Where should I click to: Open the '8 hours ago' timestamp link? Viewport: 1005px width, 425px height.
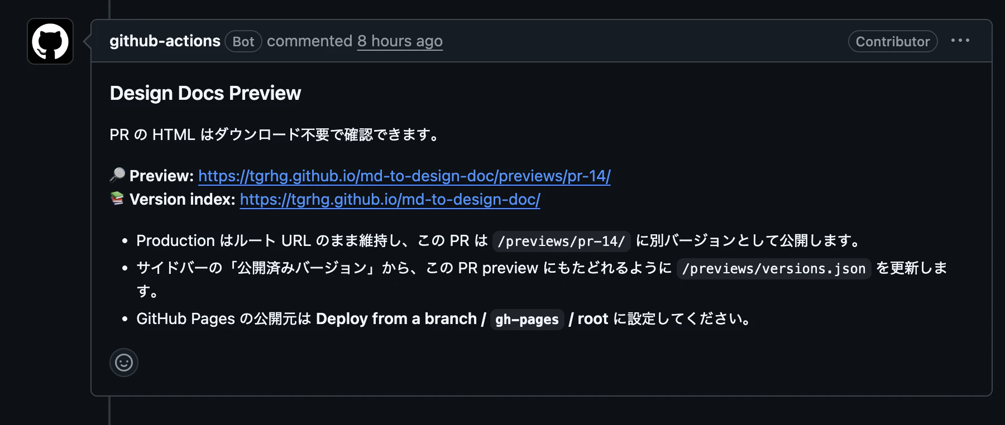coord(400,41)
